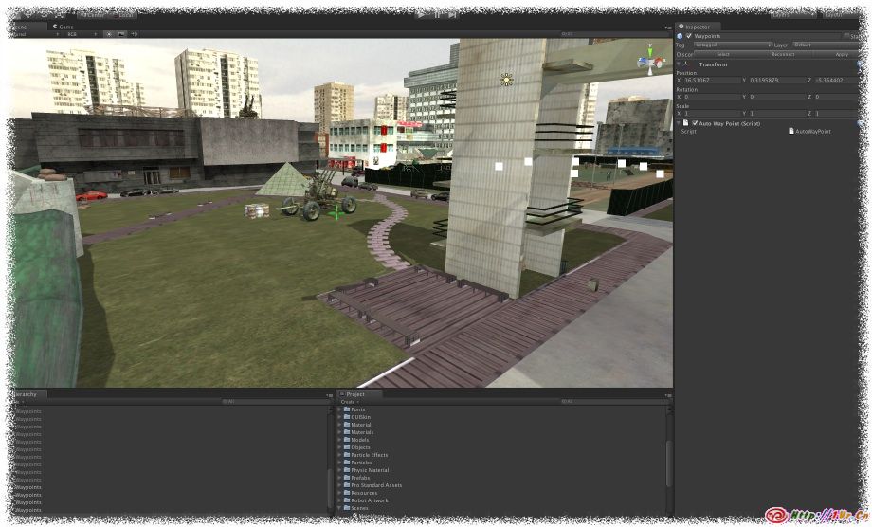Click the Step frame button
872x527 pixels.
[453, 14]
